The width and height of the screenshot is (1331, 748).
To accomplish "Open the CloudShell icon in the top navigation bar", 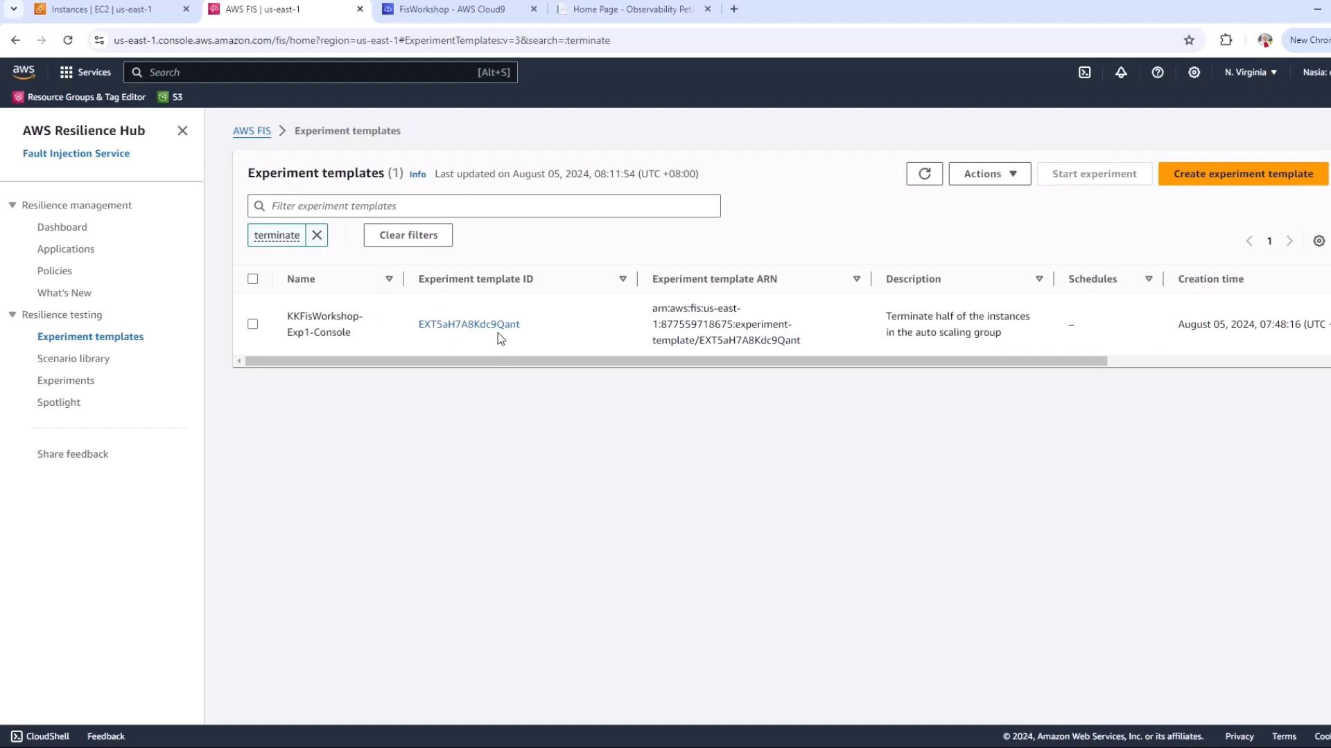I will pyautogui.click(x=1085, y=72).
